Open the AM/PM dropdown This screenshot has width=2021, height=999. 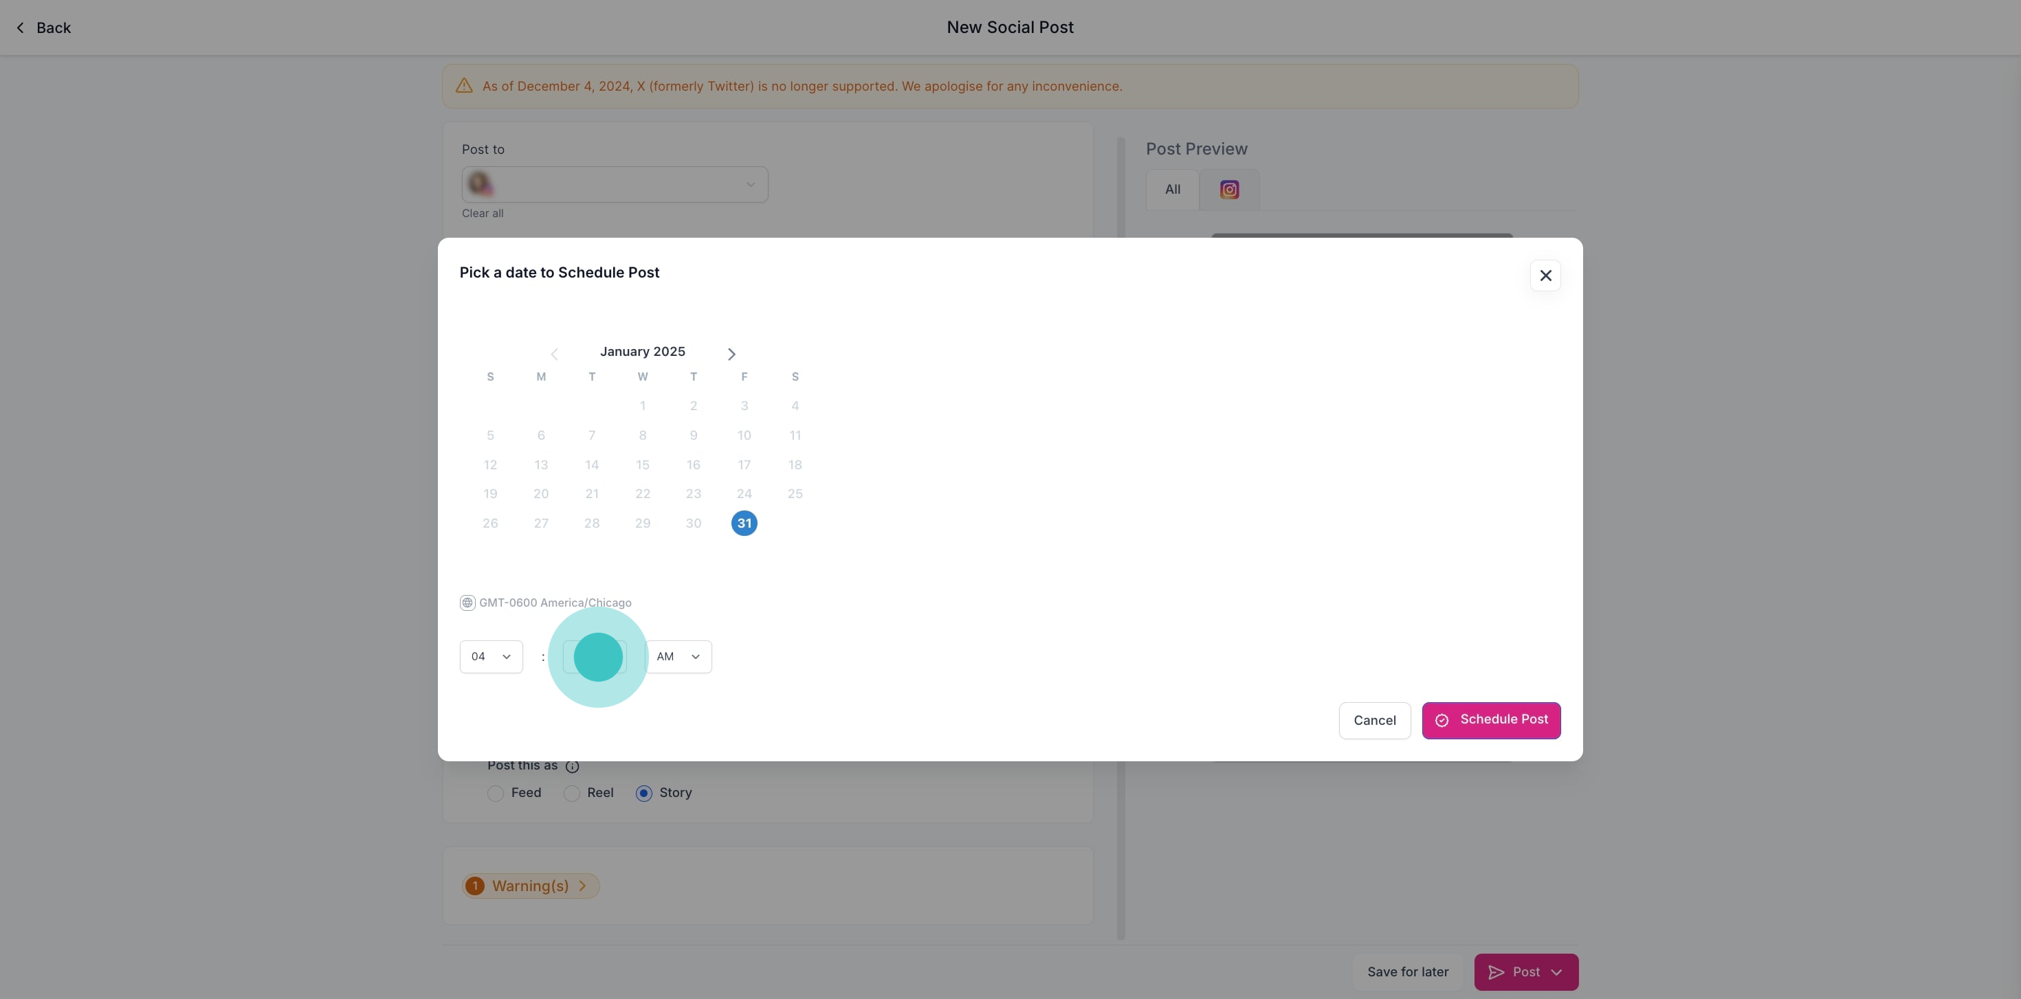678,656
